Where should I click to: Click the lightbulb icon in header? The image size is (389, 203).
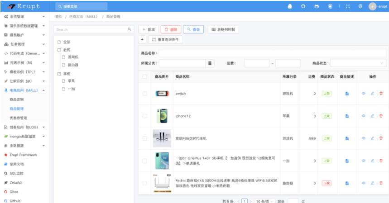click(x=360, y=6)
